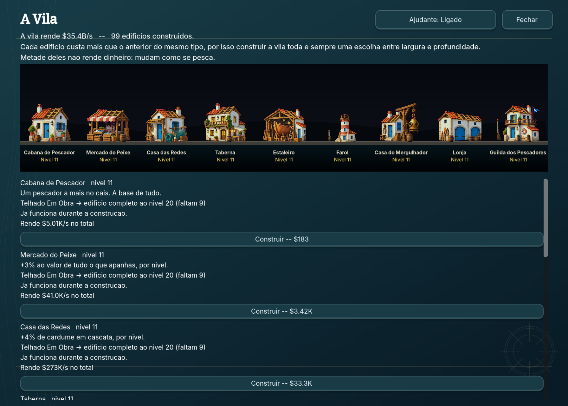Click the 'Cabana de Pescador nivel 11' list heading
The width and height of the screenshot is (568, 406).
pyautogui.click(x=67, y=183)
